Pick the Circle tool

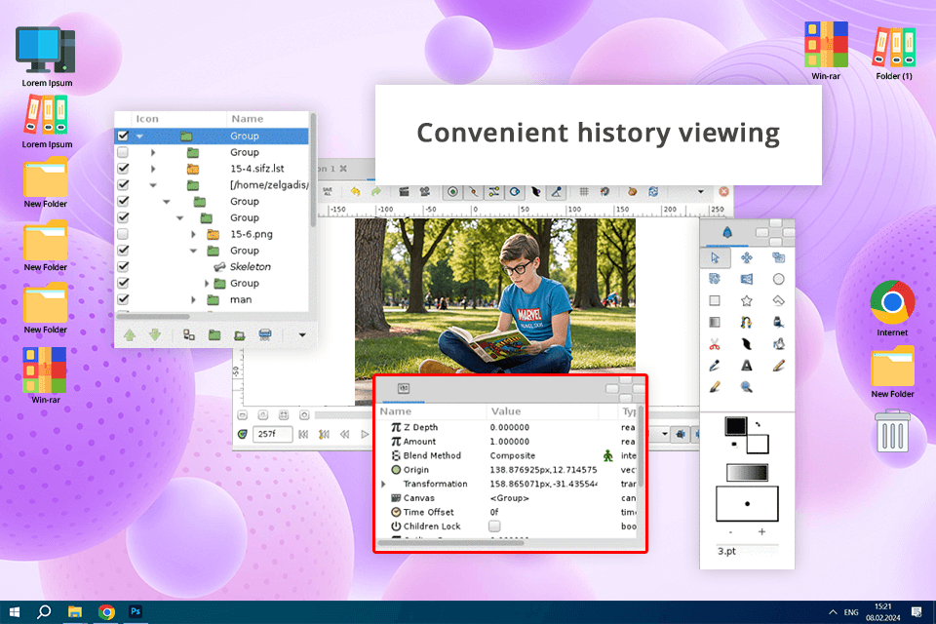pyautogui.click(x=778, y=279)
